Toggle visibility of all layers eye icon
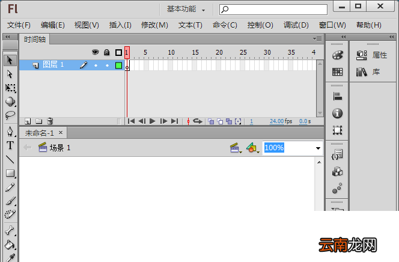399x262 pixels. point(95,52)
